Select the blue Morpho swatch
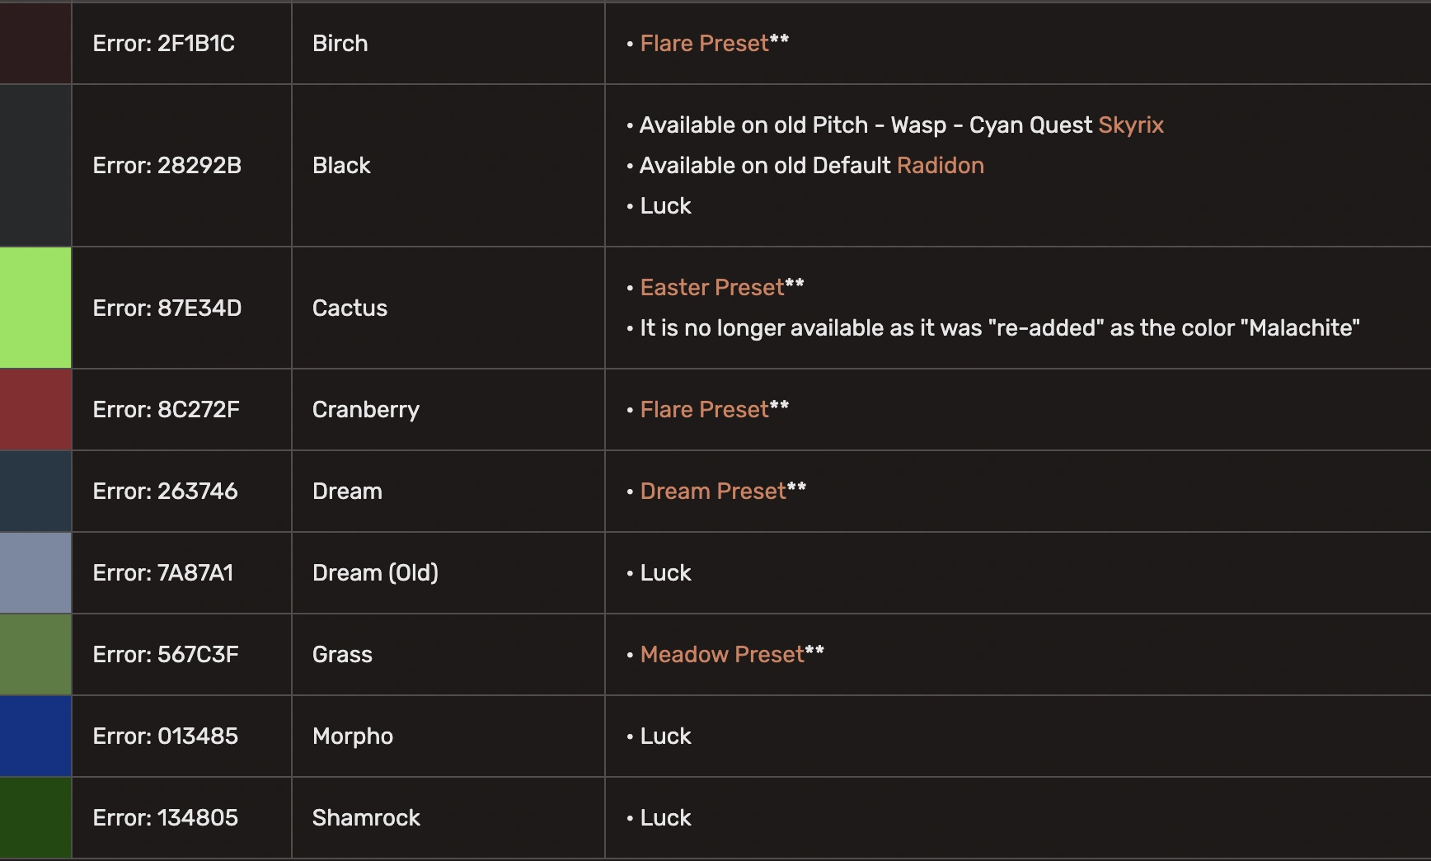This screenshot has height=861, width=1431. click(35, 736)
